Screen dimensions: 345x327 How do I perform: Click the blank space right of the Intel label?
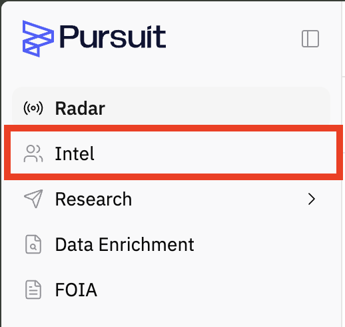[x=215, y=153]
